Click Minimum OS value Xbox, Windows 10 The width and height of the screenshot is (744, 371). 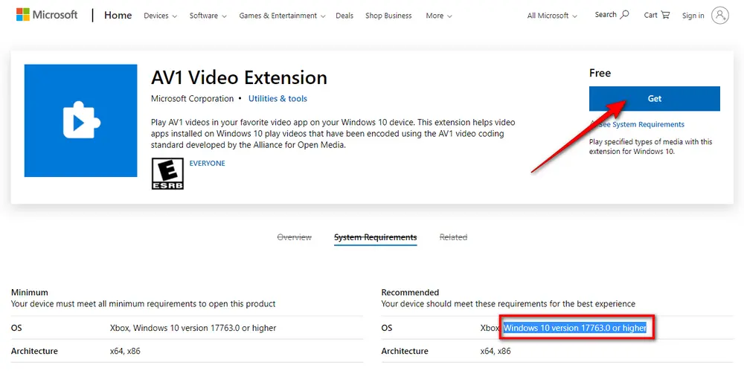(193, 328)
